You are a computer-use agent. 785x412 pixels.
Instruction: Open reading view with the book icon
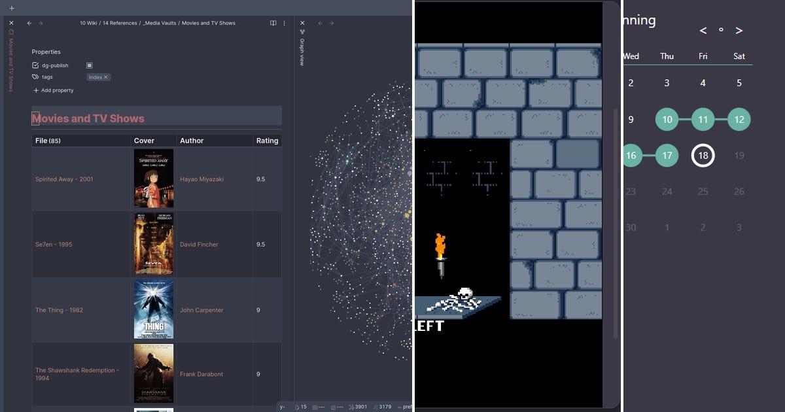pos(272,22)
